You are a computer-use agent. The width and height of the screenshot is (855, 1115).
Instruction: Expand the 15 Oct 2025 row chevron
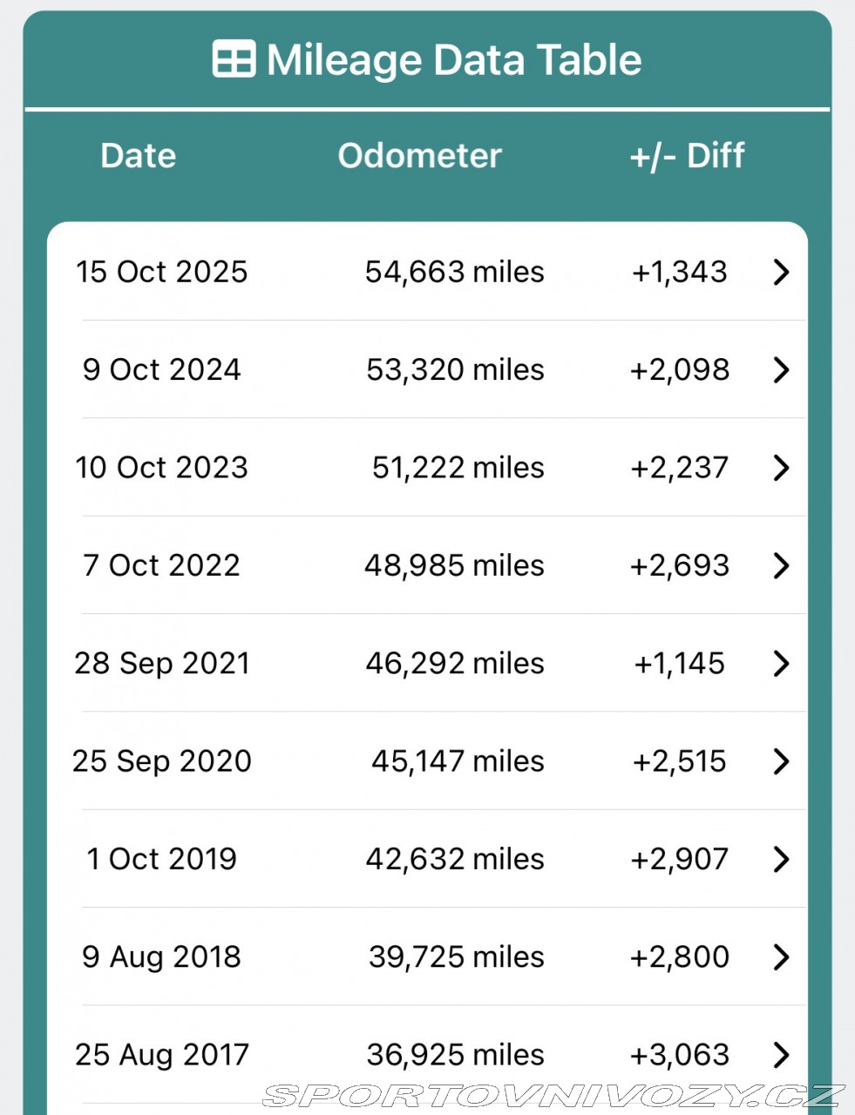(x=781, y=272)
